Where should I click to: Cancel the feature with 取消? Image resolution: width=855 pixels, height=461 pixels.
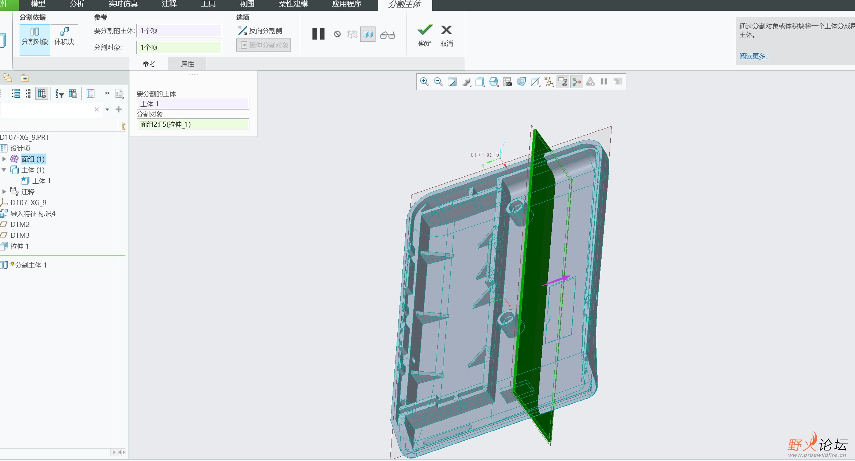(x=446, y=36)
